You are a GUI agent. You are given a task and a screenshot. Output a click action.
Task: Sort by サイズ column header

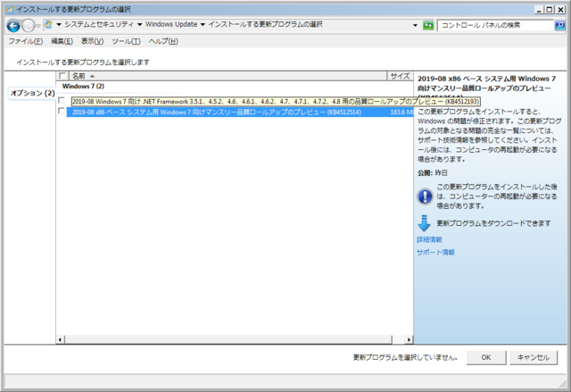400,76
